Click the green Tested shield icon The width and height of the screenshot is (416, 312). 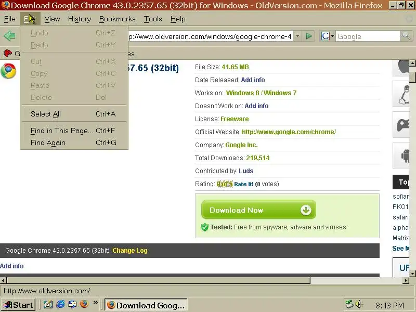coord(204,227)
